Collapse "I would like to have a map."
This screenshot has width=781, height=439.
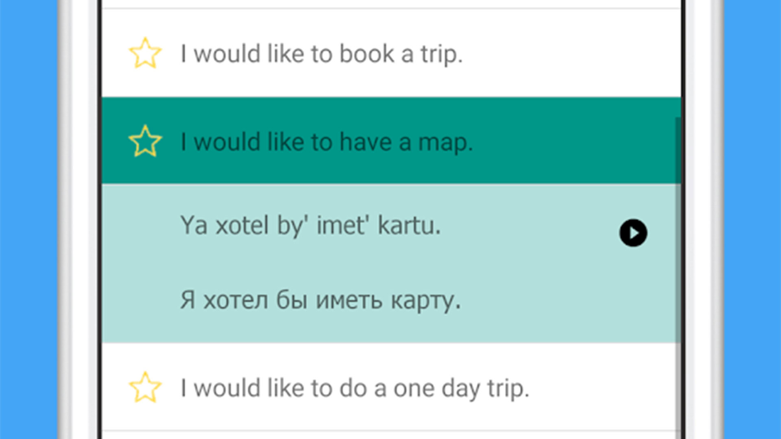tap(327, 142)
